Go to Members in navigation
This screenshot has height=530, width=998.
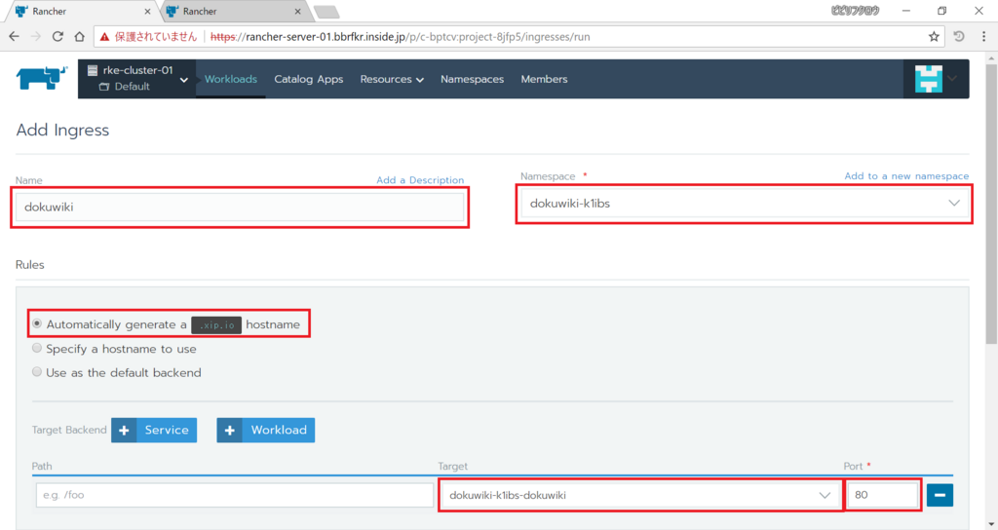(x=544, y=79)
